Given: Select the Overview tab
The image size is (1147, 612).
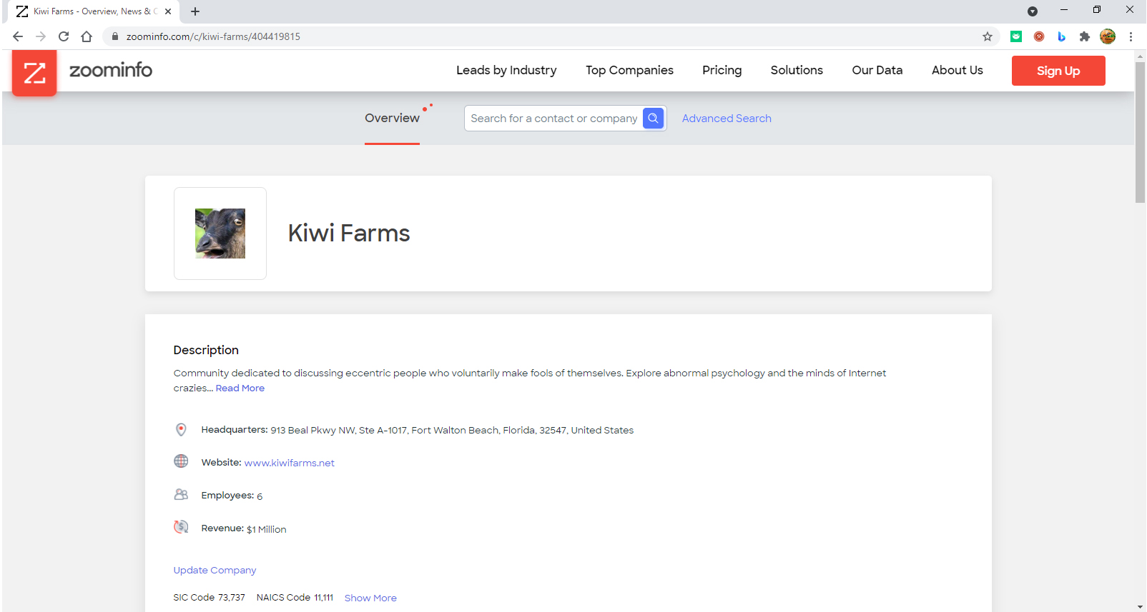Looking at the screenshot, I should click(x=392, y=118).
